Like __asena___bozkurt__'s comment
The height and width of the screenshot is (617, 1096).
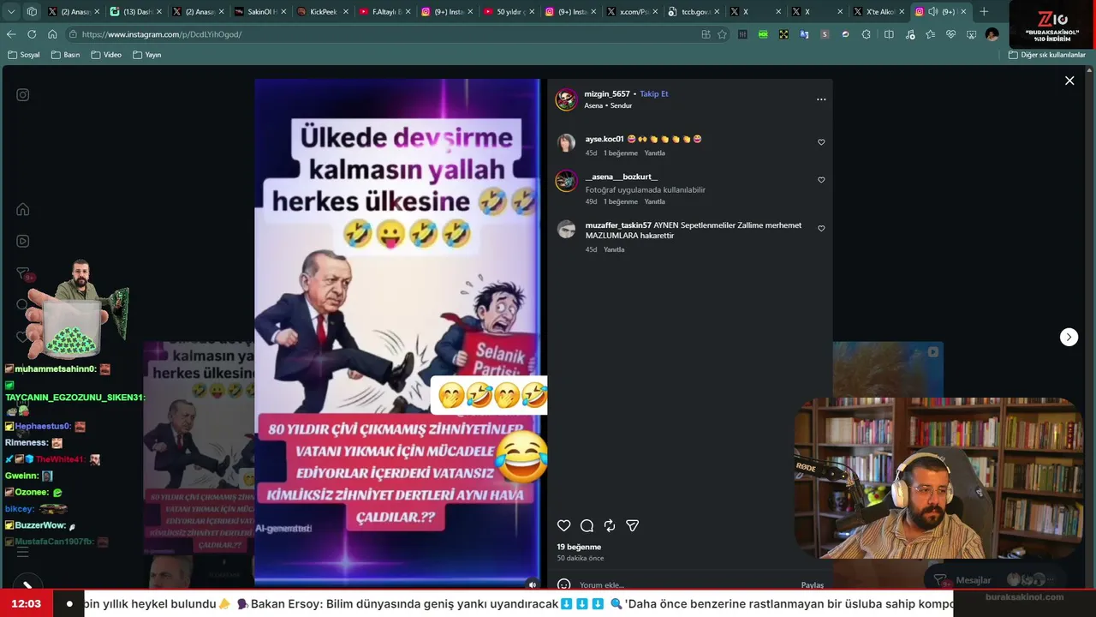pyautogui.click(x=821, y=180)
